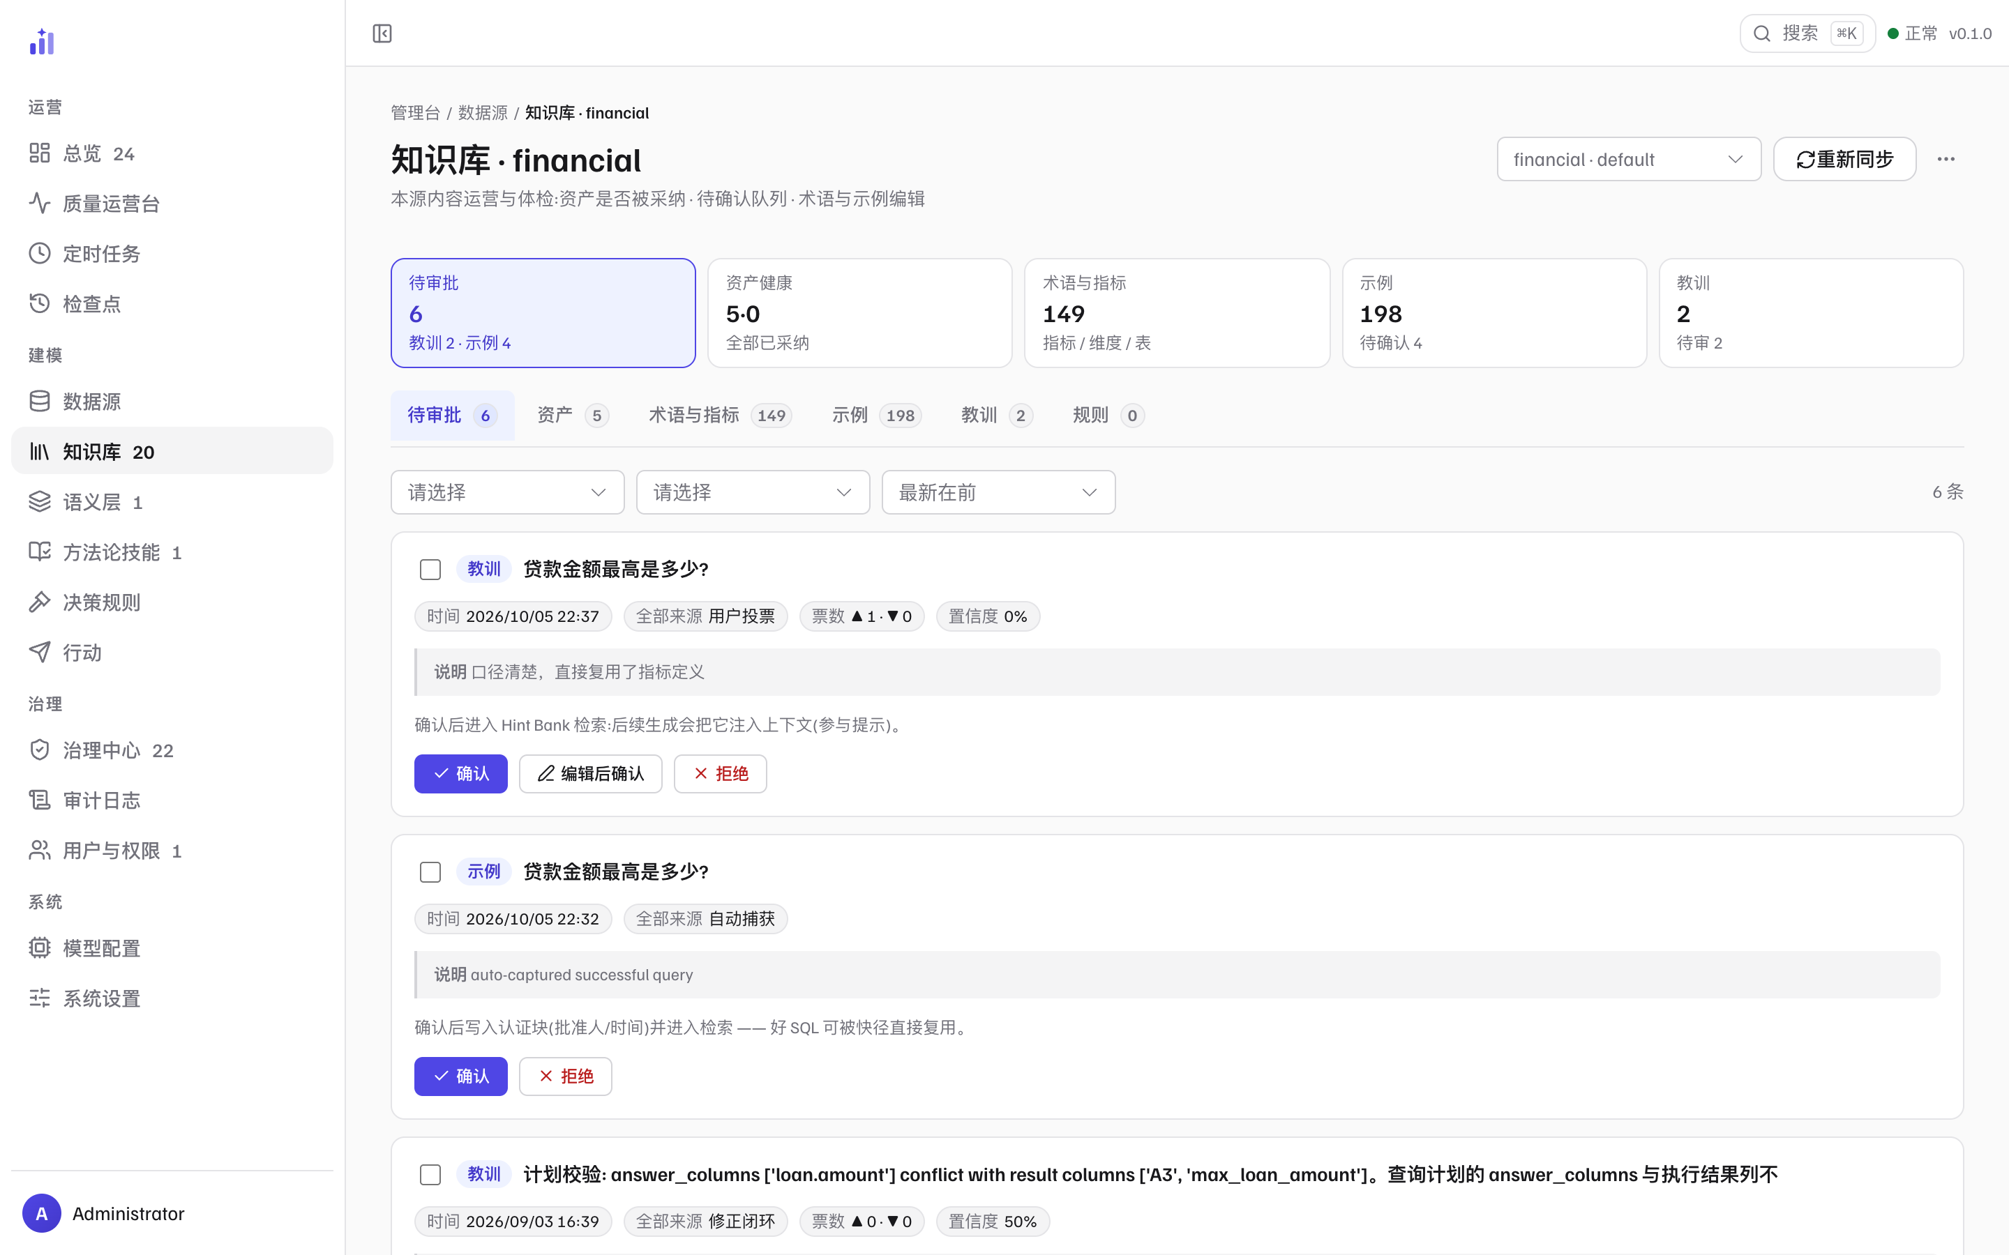Collapse the sidebar panel icon
Screen dimensions: 2009x1255
click(x=382, y=33)
